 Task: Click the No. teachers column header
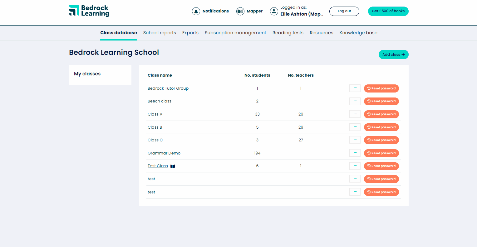(301, 75)
